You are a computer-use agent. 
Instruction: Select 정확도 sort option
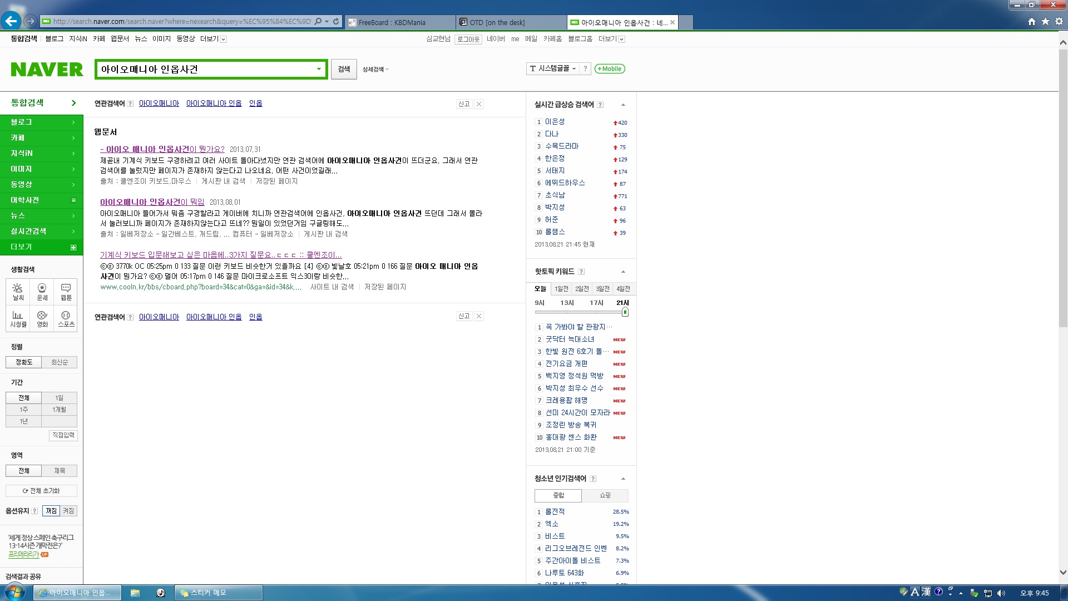click(x=24, y=362)
